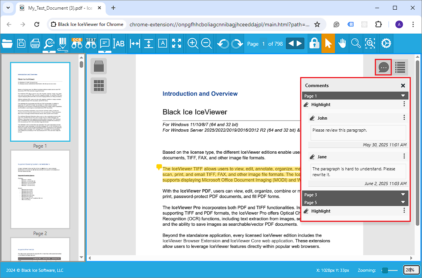The image size is (422, 278).
Task: Bookmark this page with the star
Action: (317, 24)
